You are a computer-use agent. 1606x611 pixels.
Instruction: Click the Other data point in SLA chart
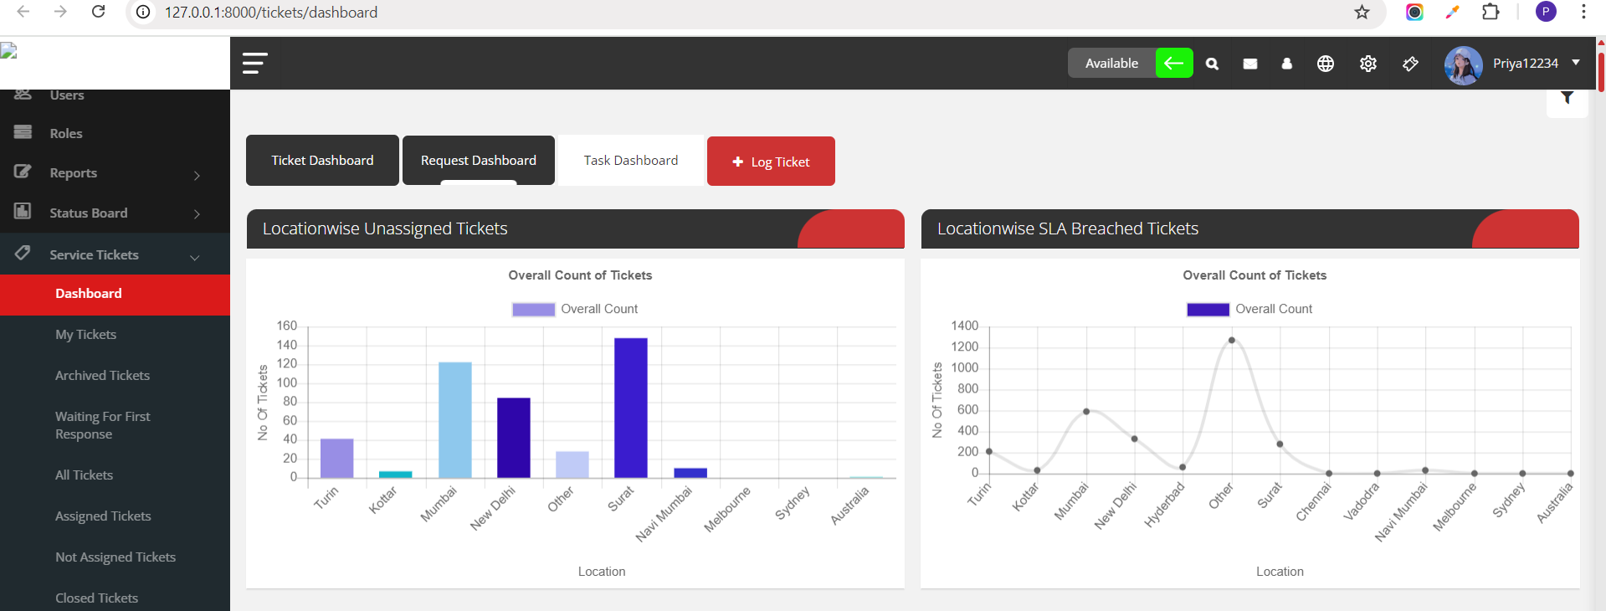click(x=1232, y=341)
